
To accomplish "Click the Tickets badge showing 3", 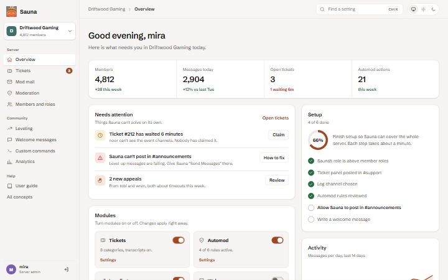I will point(69,70).
